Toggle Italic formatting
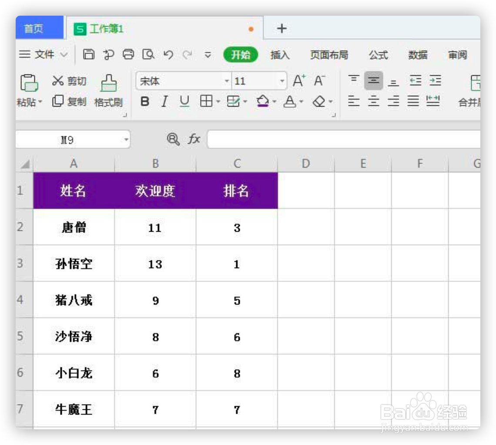496x445 pixels. pyautogui.click(x=164, y=101)
